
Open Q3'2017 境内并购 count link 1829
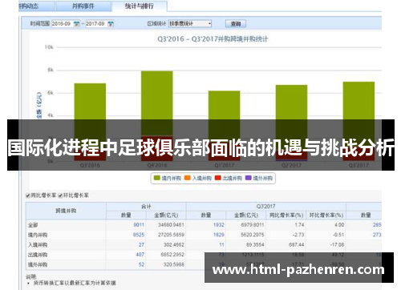pos(219,235)
